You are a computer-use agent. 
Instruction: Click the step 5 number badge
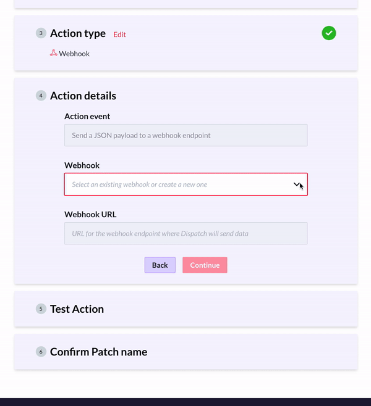click(x=41, y=309)
